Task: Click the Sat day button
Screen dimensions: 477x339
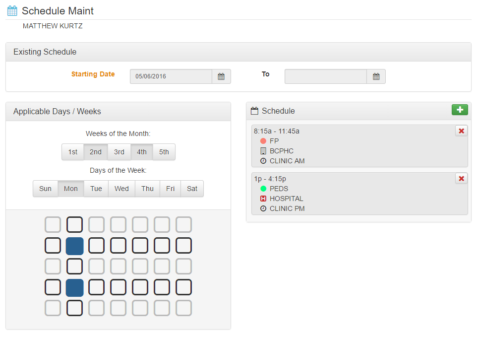Action: click(x=192, y=189)
